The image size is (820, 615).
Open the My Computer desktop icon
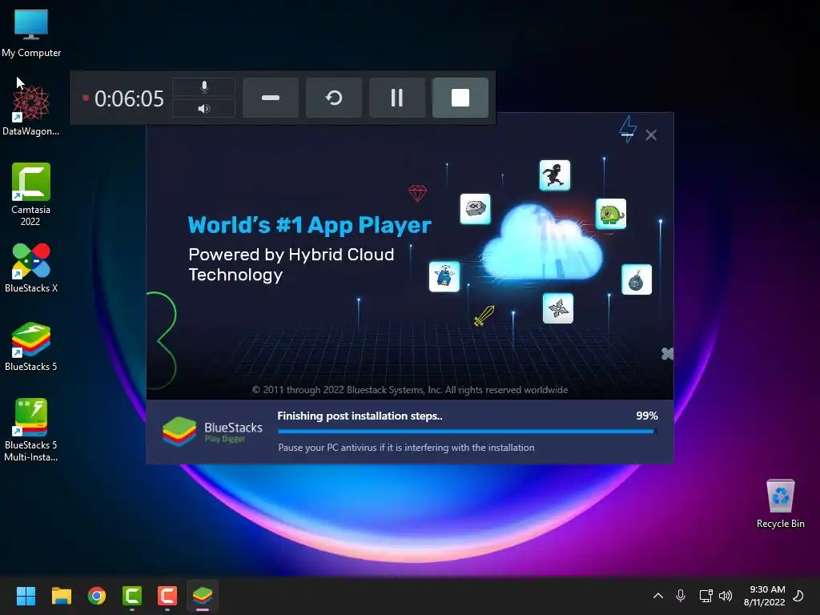[x=31, y=33]
